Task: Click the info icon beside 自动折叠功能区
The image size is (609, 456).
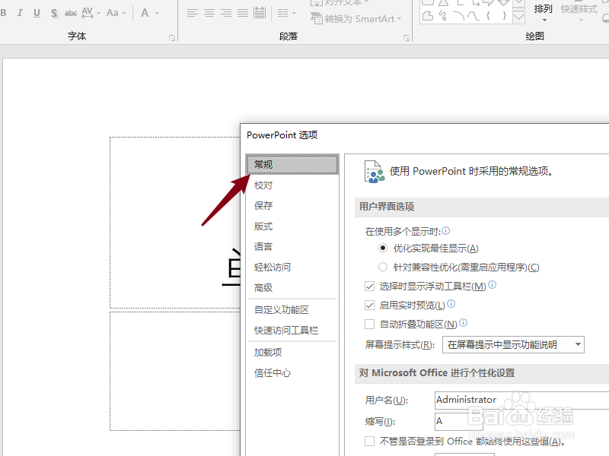Action: point(464,322)
